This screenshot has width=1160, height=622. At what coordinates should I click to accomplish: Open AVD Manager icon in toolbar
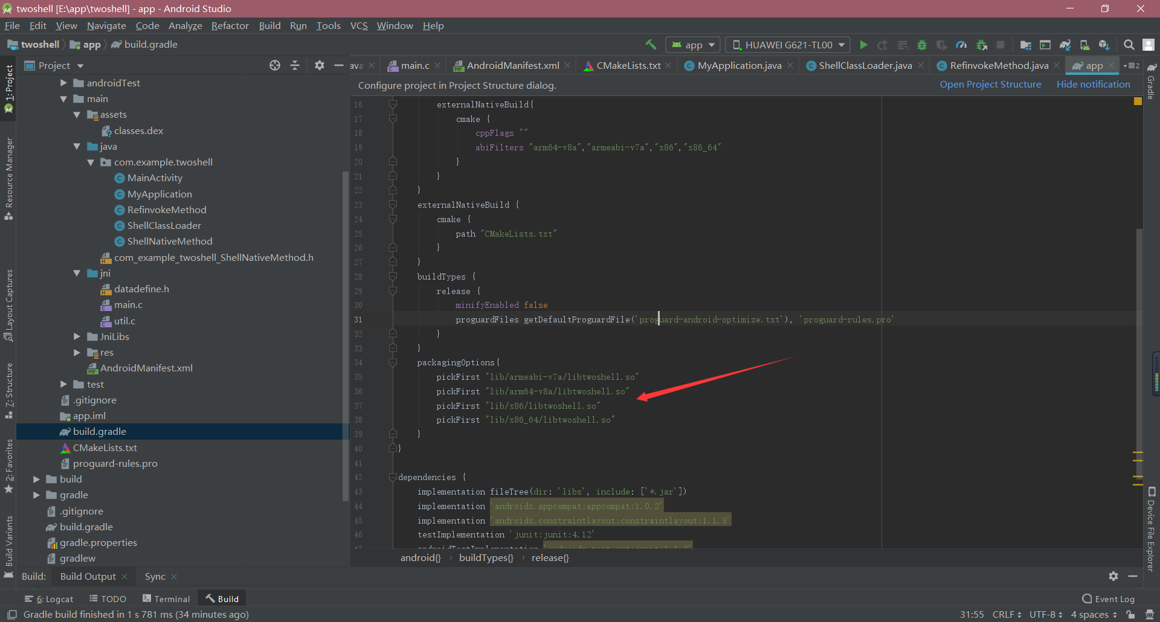coord(1084,45)
